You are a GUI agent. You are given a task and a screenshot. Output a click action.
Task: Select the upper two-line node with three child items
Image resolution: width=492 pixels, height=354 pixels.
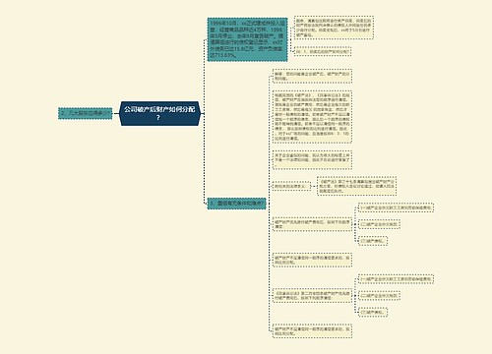pos(312,224)
